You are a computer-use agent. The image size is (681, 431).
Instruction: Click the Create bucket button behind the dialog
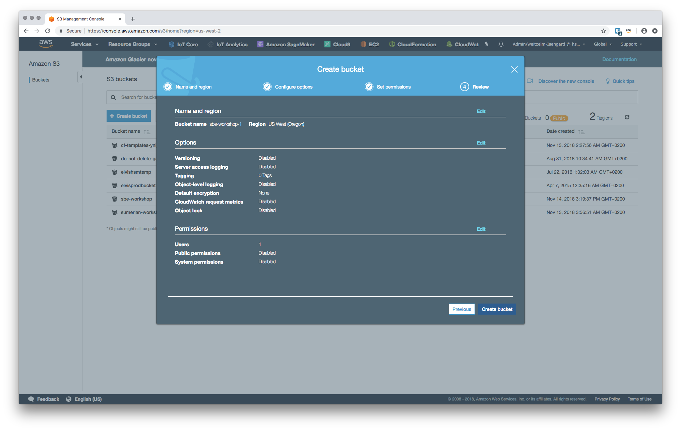[x=129, y=116]
